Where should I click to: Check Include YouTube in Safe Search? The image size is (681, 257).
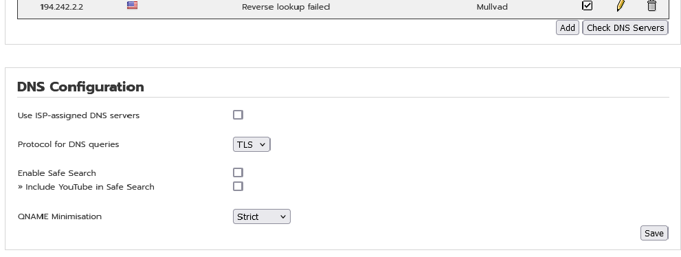(x=238, y=187)
